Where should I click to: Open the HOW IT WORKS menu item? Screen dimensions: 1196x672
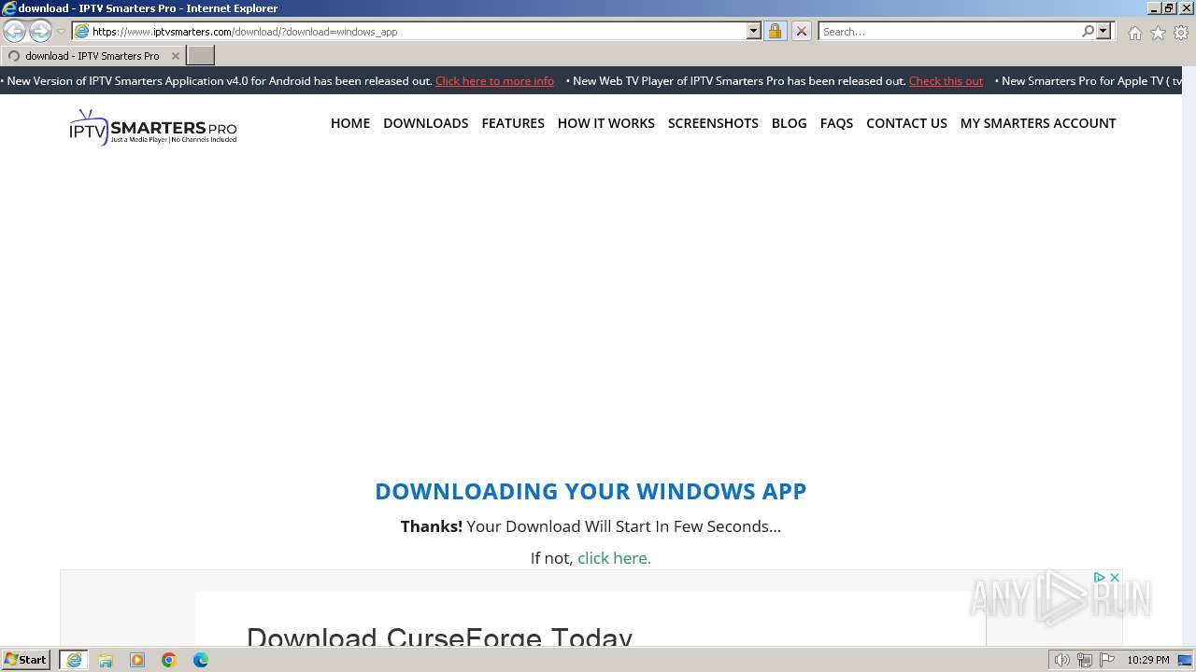pyautogui.click(x=606, y=123)
